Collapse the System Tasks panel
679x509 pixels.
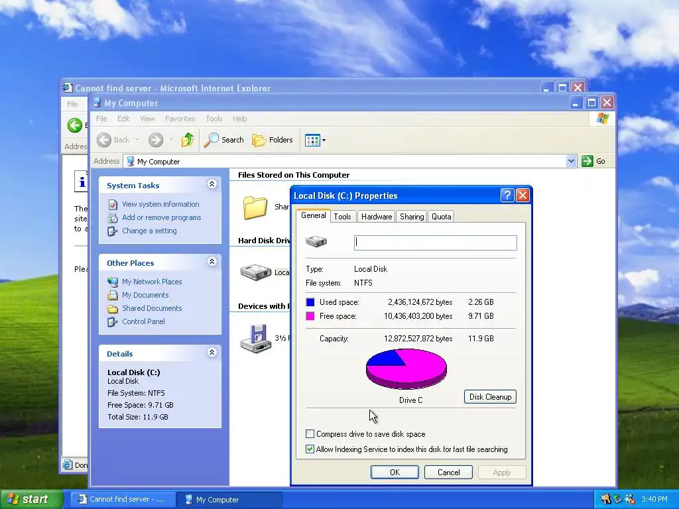coord(212,184)
